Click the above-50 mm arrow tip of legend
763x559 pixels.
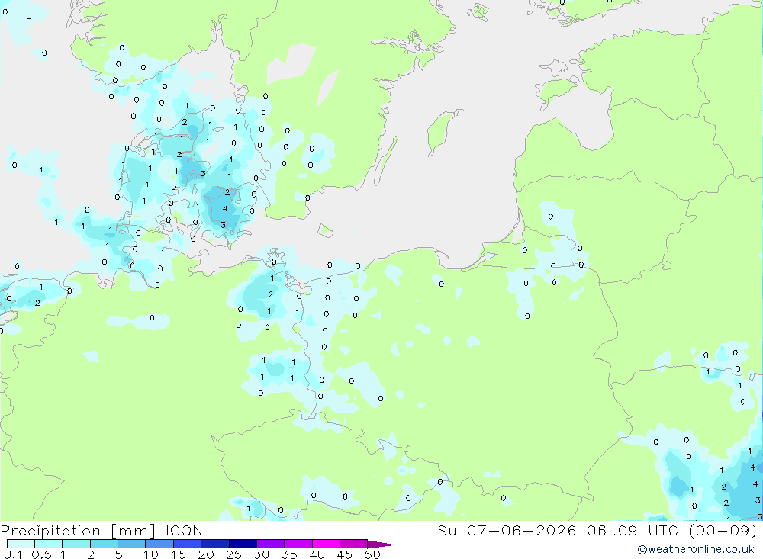coord(382,544)
